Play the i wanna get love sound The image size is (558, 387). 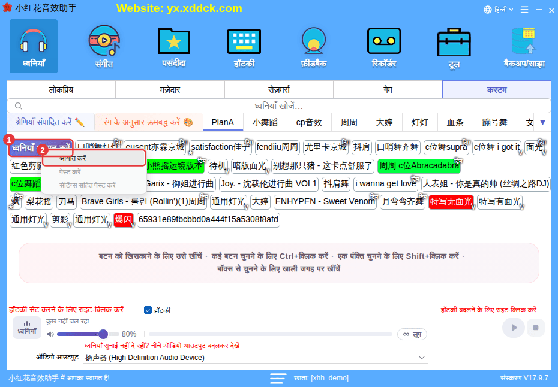click(x=385, y=184)
